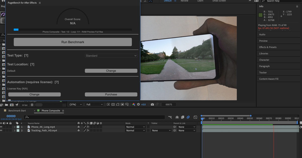Open blending Mode dropdown for Phone_4K_Long.mp4
302x158 pixels.
[x=135, y=127]
